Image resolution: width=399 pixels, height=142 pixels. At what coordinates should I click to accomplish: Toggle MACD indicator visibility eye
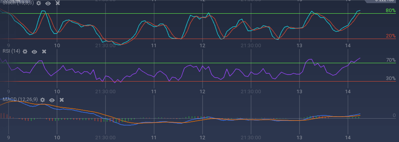coord(52,100)
